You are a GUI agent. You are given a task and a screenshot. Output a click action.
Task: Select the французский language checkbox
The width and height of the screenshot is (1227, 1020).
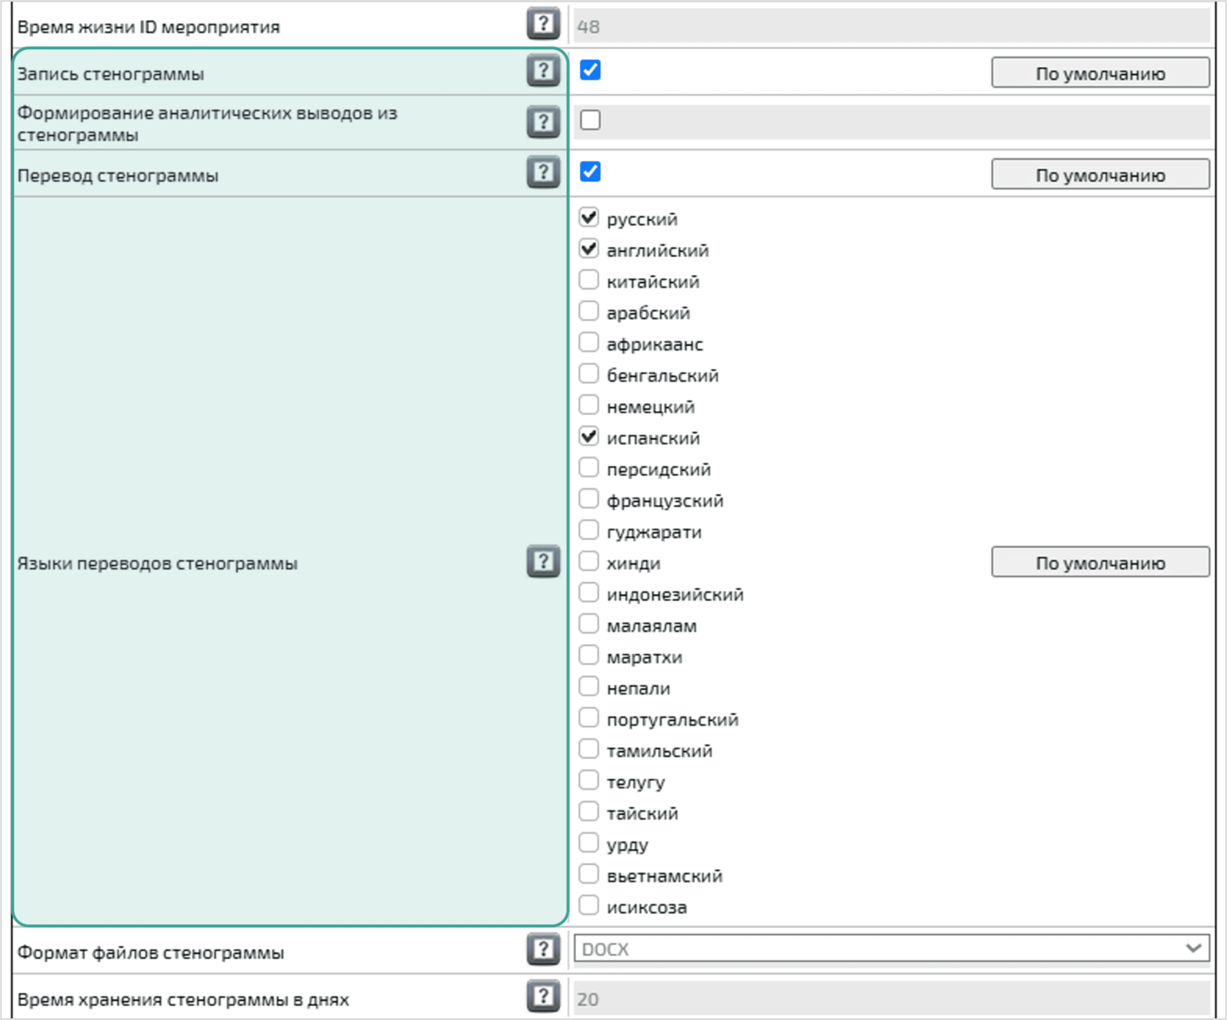point(589,499)
